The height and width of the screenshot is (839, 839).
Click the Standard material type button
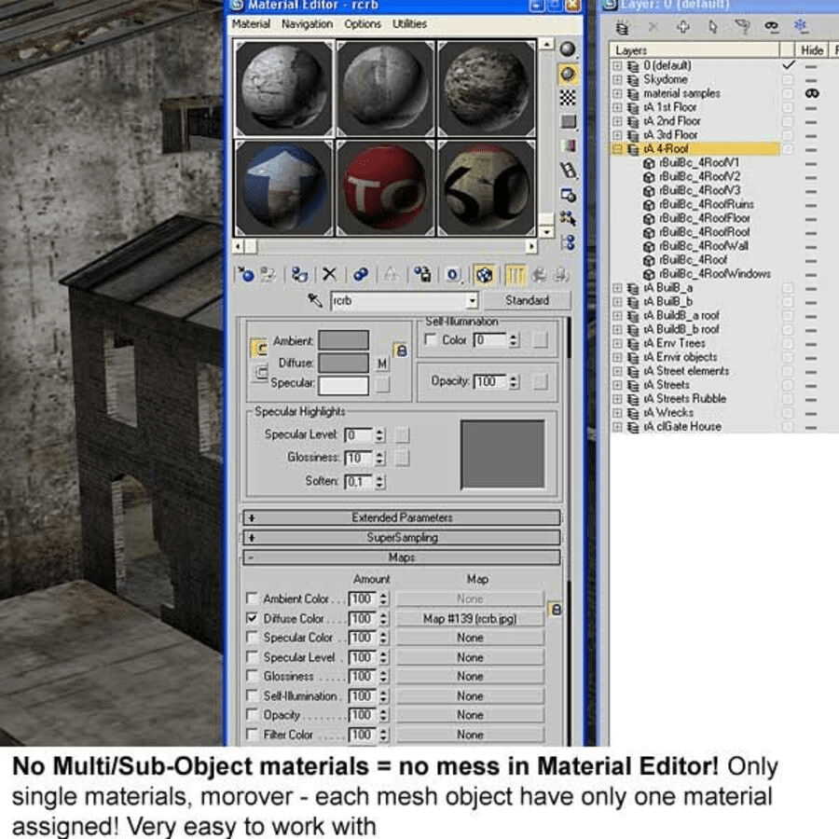point(527,301)
